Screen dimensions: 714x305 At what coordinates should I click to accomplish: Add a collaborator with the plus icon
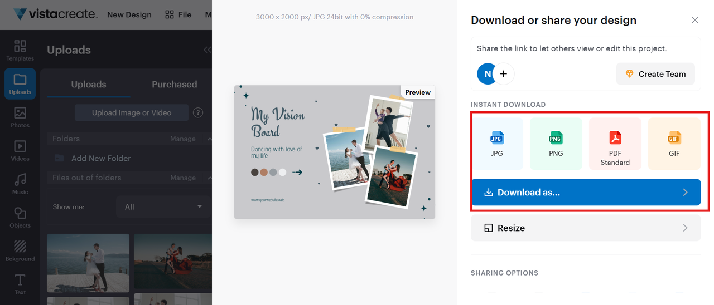504,73
